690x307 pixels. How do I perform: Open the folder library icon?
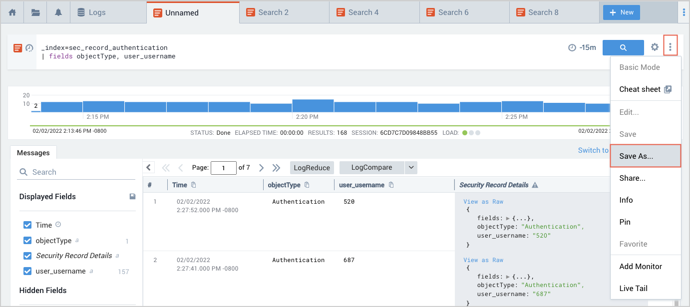tap(35, 12)
